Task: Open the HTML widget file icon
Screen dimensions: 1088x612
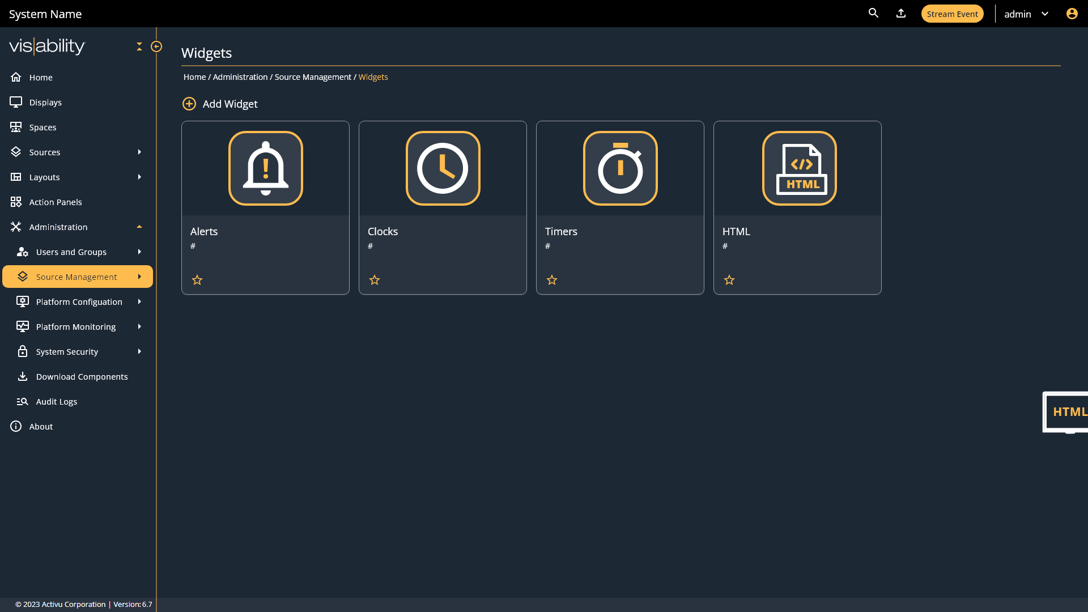Action: pos(799,168)
